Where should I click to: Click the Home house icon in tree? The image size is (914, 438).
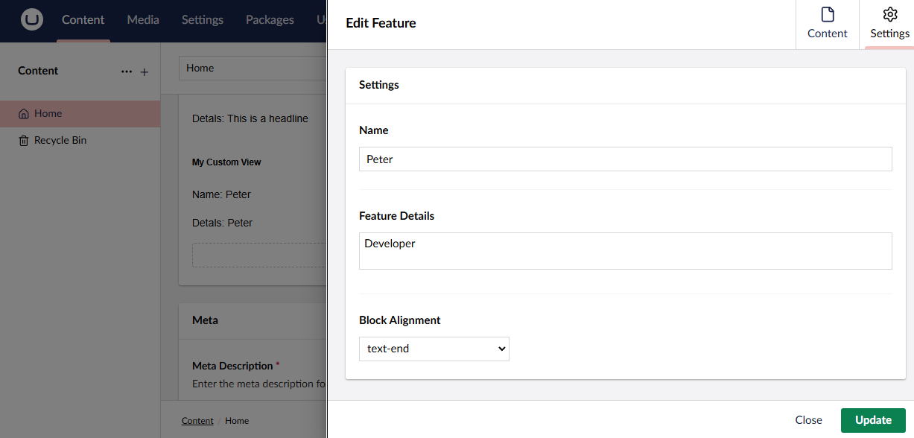(x=24, y=114)
